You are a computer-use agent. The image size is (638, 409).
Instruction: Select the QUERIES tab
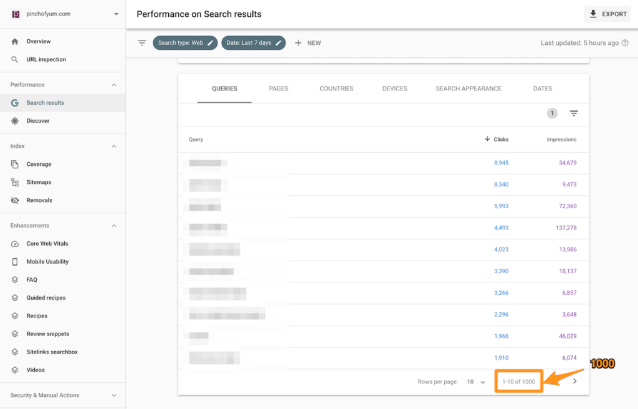tap(224, 89)
